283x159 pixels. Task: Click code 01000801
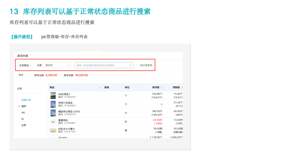click(70, 123)
